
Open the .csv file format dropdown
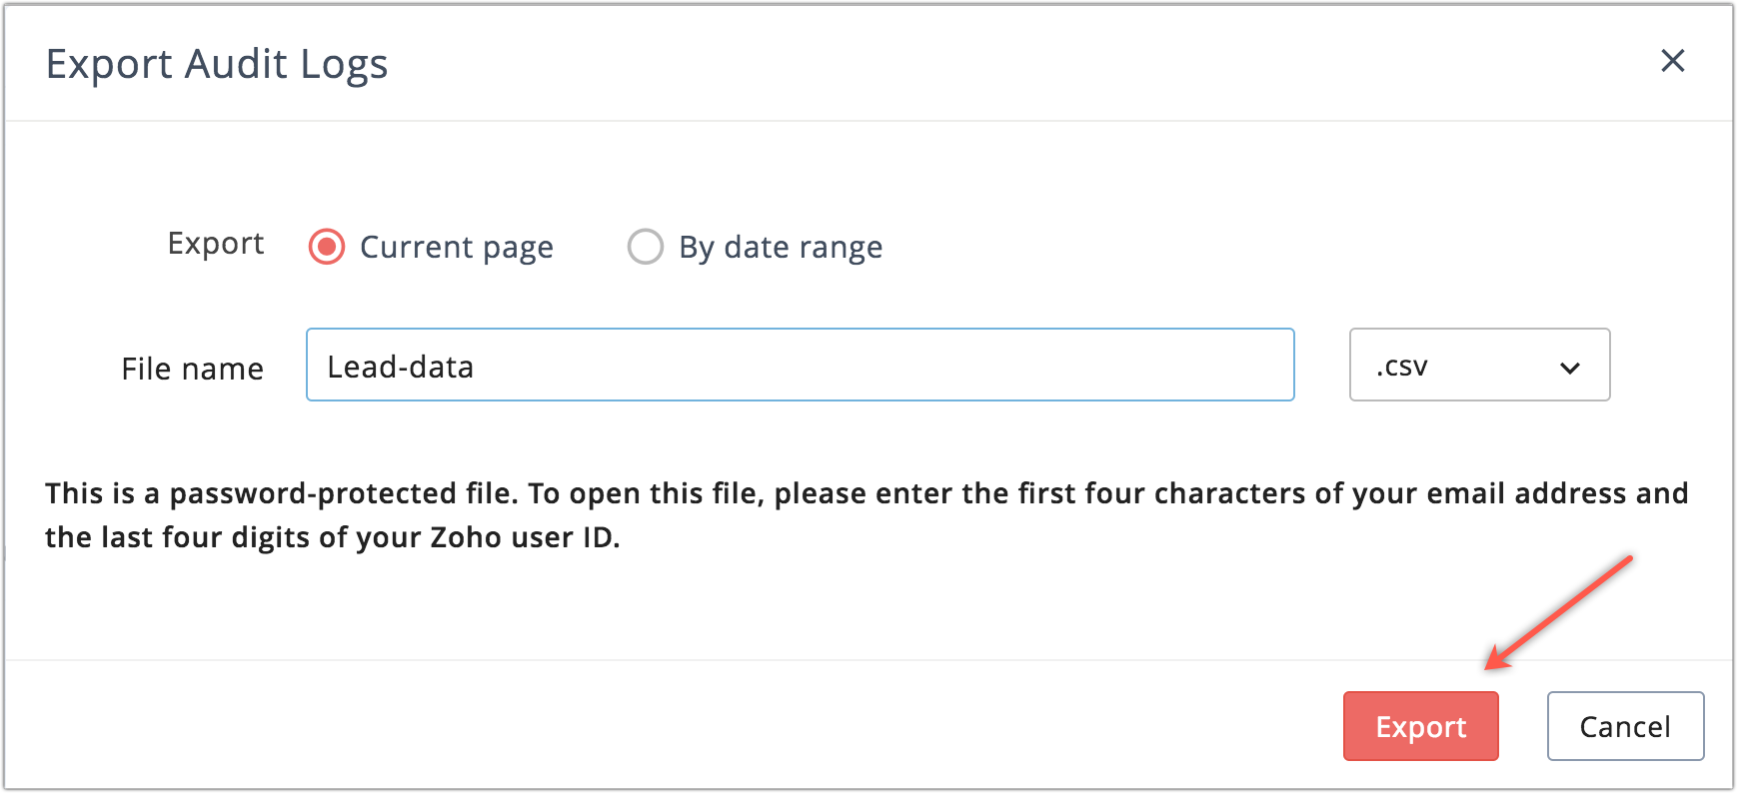point(1478,366)
